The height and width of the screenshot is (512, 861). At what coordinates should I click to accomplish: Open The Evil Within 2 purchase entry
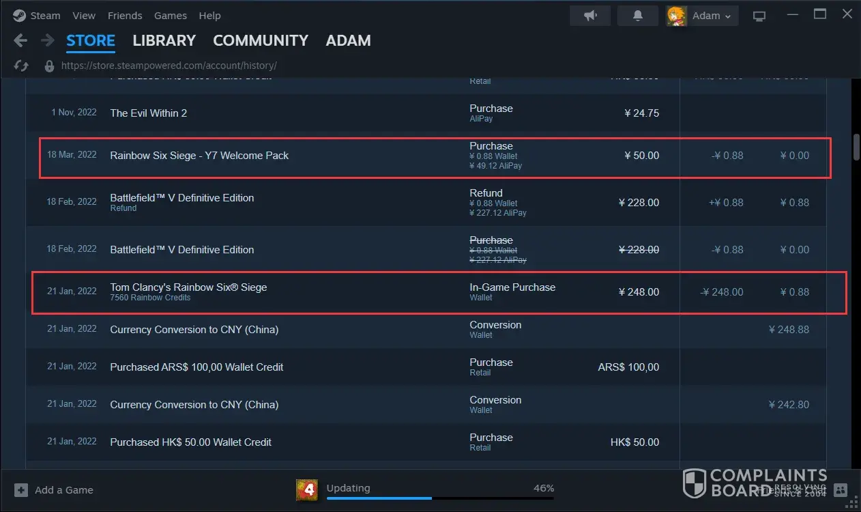[148, 113]
